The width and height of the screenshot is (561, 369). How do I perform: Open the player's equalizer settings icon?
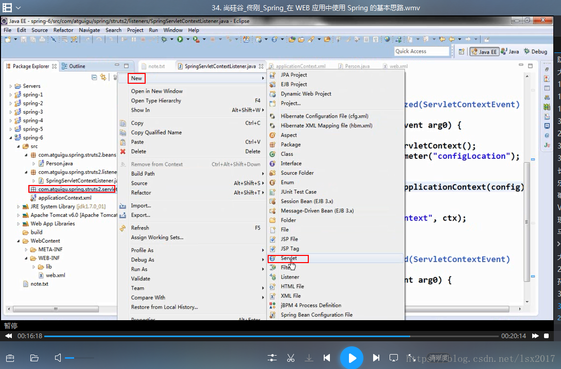pyautogui.click(x=272, y=358)
